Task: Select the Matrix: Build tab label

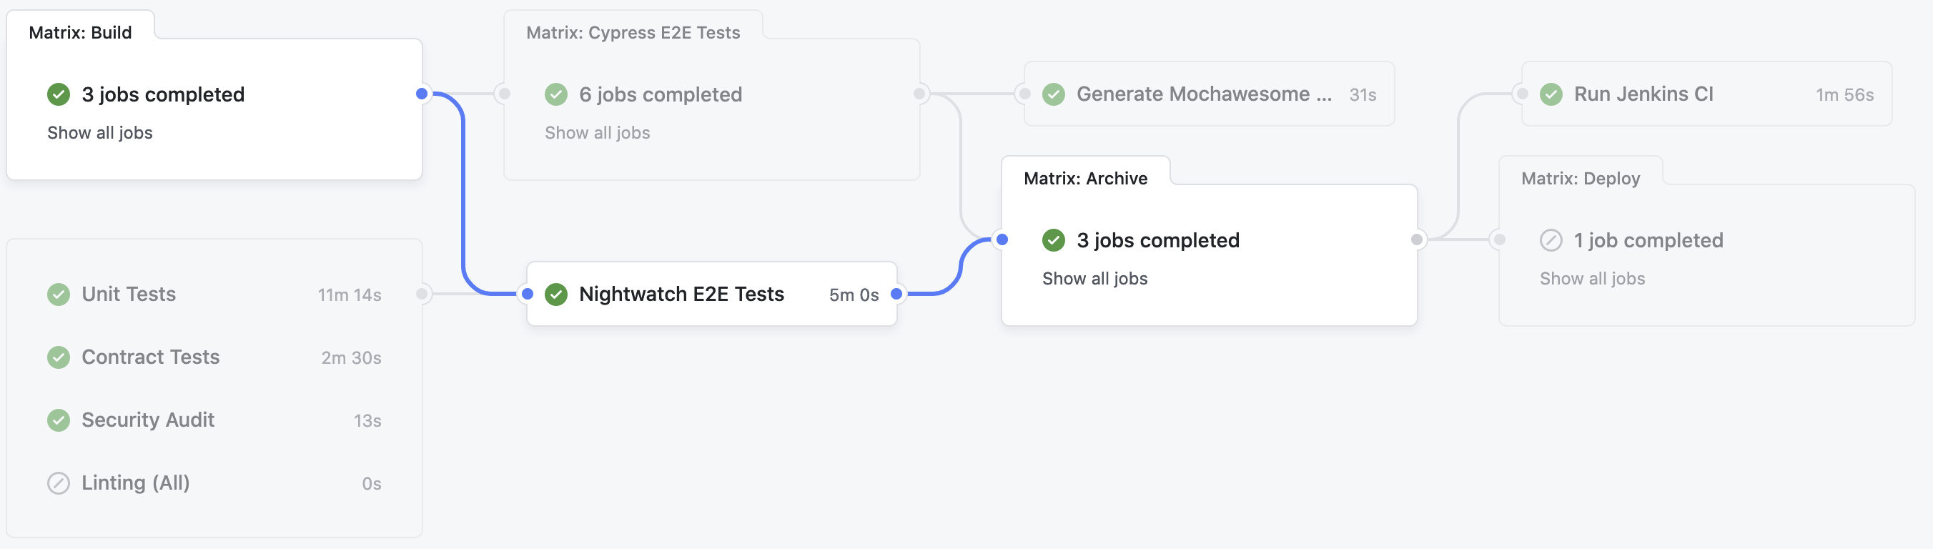Action: click(80, 32)
